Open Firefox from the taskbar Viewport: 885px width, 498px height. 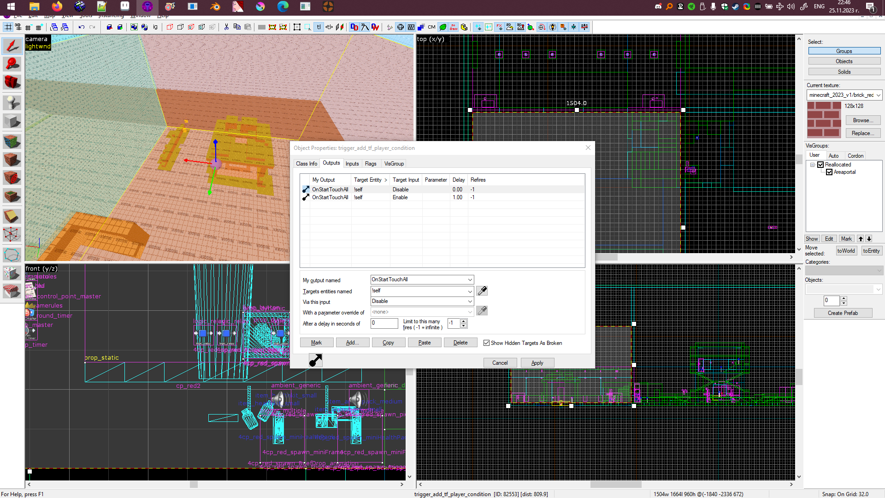pyautogui.click(x=57, y=6)
